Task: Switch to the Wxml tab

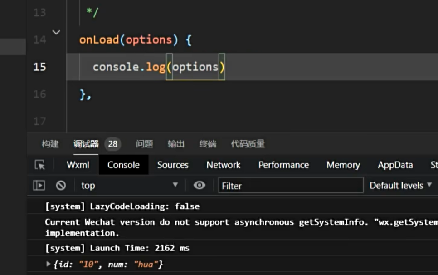Action: [78, 165]
